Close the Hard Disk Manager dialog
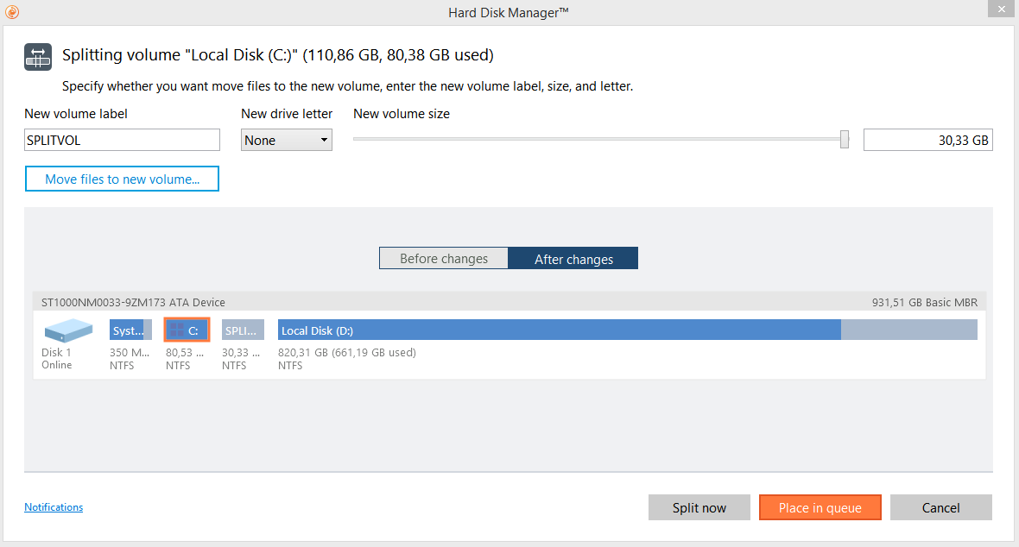The height and width of the screenshot is (547, 1019). pyautogui.click(x=999, y=11)
